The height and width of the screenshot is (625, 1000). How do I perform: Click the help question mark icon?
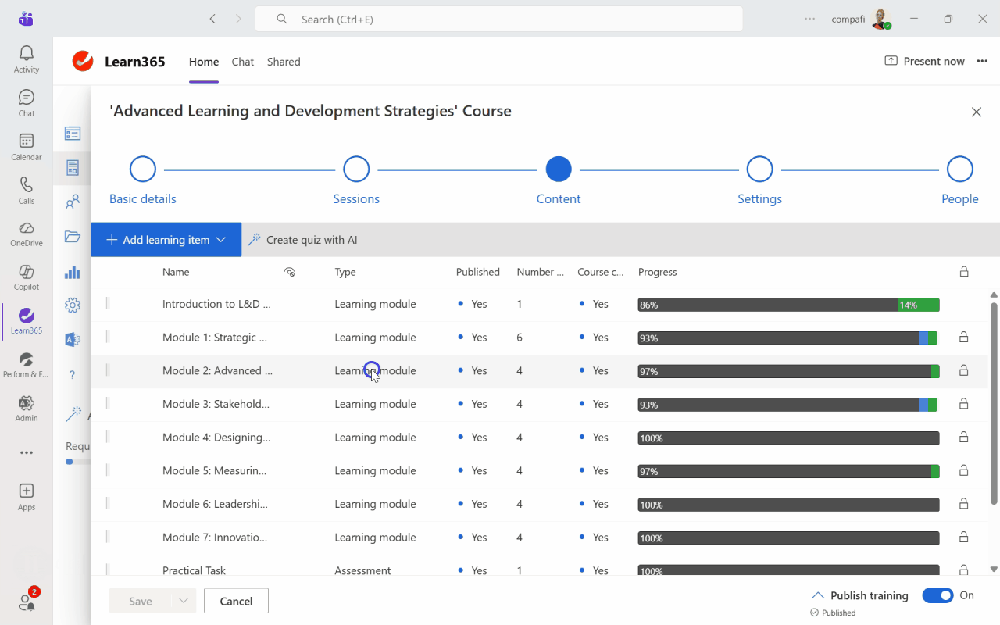(x=72, y=374)
